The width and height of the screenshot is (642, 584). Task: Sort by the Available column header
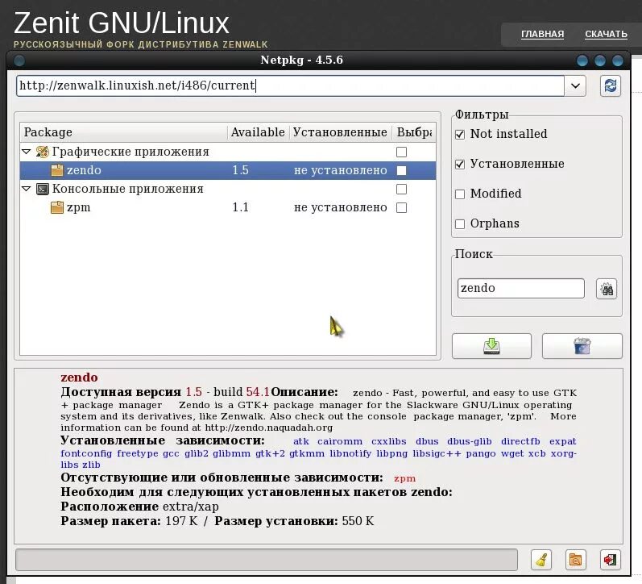click(x=258, y=132)
